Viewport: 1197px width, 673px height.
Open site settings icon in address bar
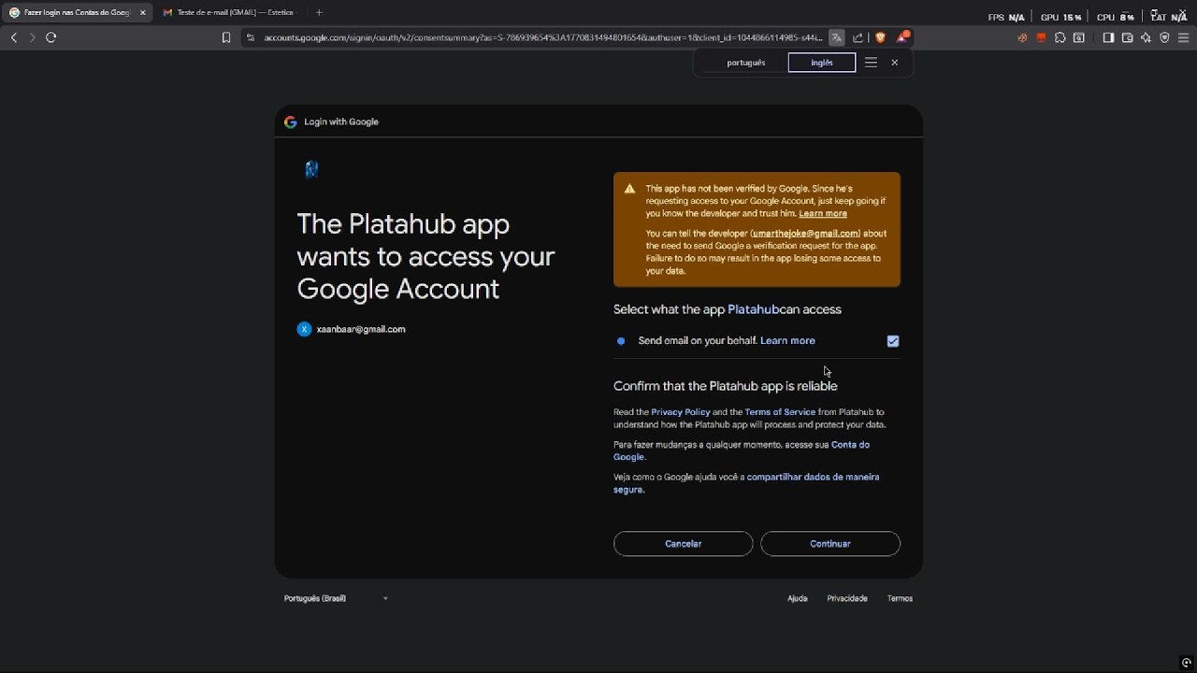click(250, 37)
